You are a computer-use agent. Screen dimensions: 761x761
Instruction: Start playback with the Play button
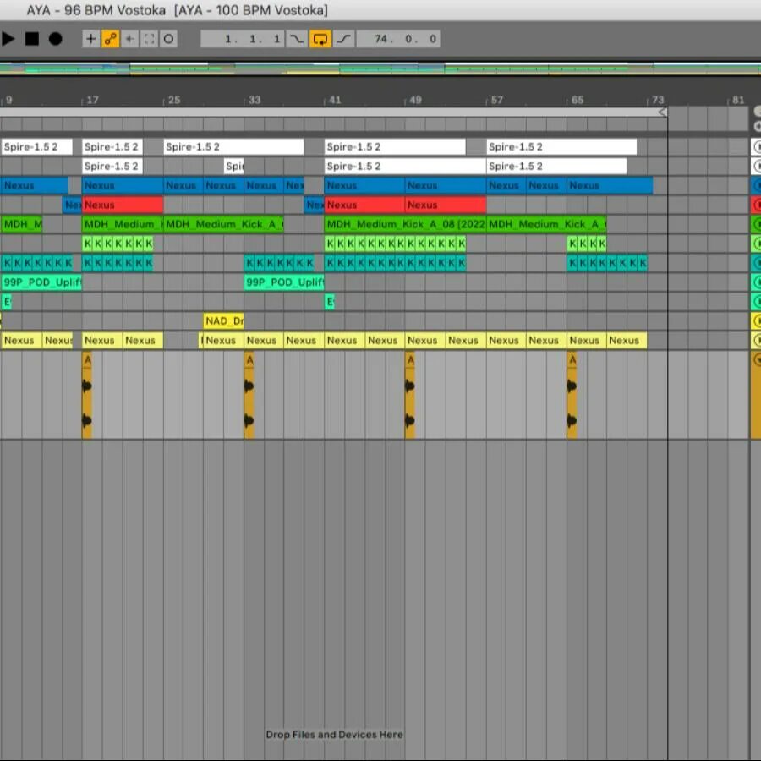[x=8, y=39]
